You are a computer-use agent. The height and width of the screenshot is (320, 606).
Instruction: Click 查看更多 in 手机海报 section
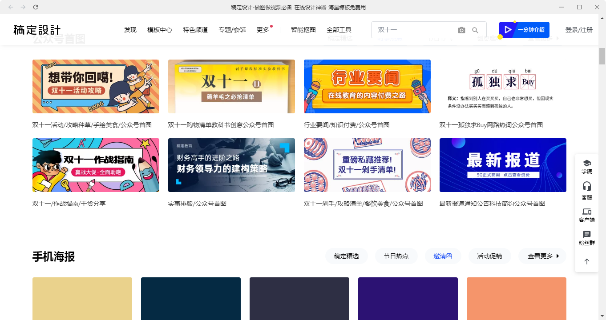tap(543, 256)
